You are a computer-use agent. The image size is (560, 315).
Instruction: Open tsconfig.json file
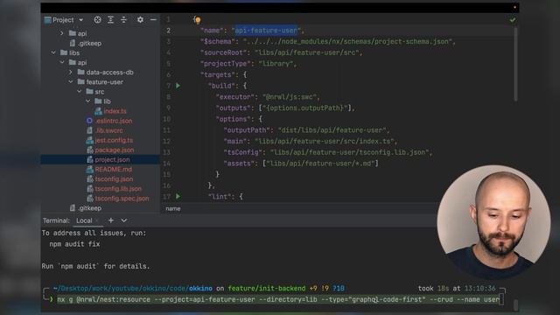click(x=114, y=178)
